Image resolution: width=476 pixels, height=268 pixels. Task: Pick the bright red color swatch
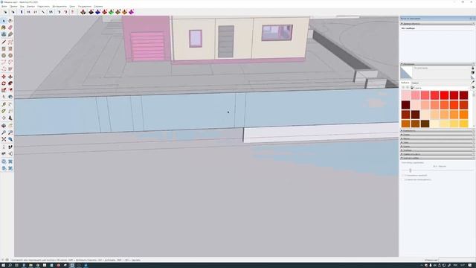[444, 95]
